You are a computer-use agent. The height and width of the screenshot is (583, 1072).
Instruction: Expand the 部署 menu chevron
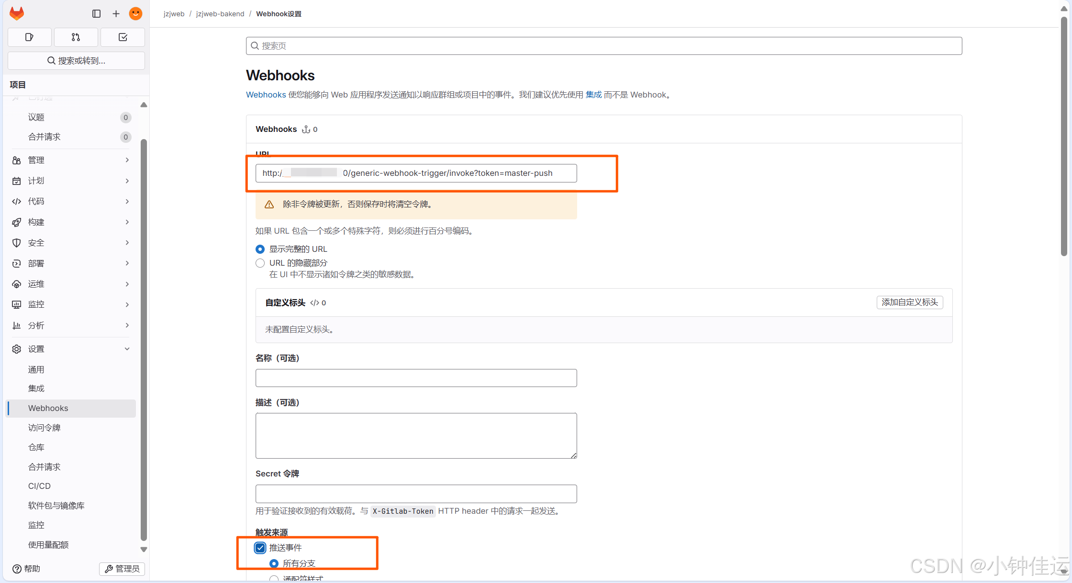coord(127,263)
